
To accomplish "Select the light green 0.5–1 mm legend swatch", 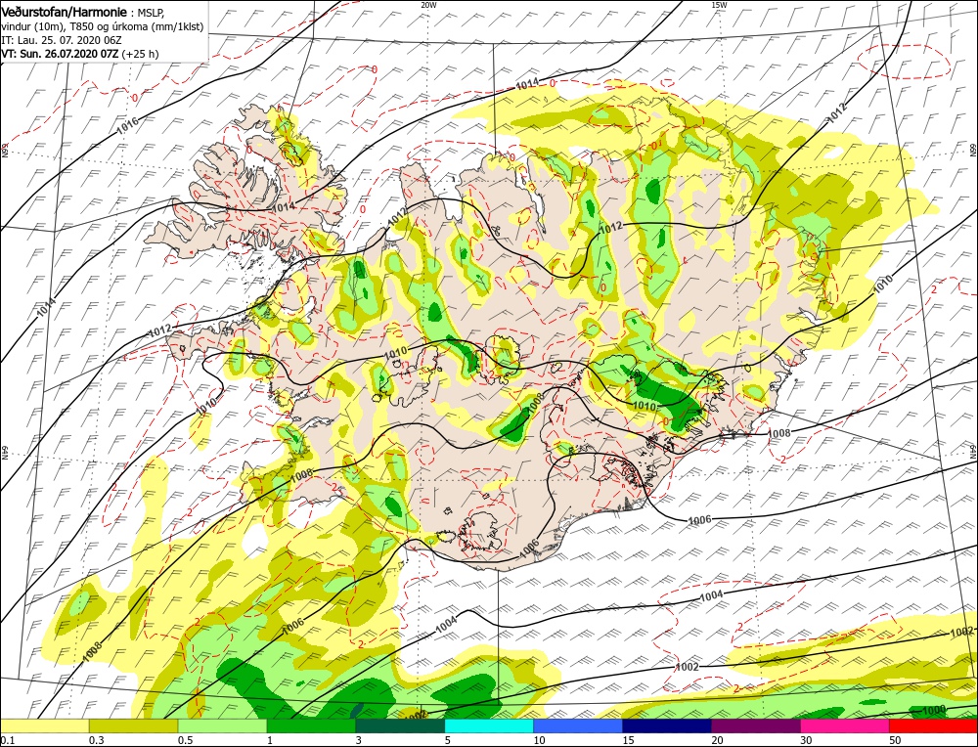I will click(x=223, y=725).
